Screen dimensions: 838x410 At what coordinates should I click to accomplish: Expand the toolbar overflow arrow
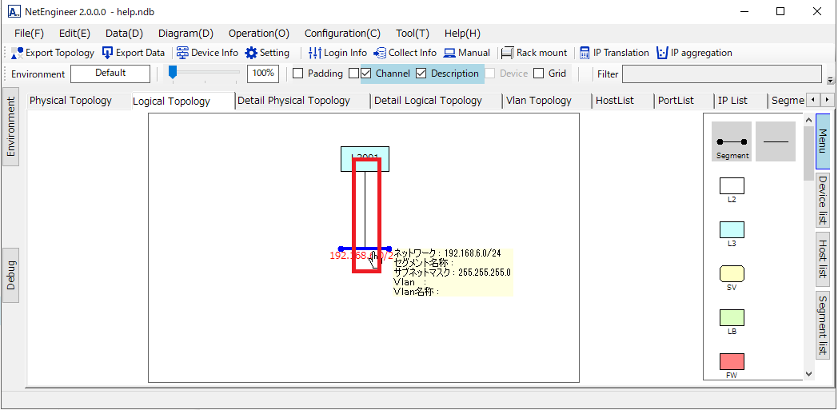[830, 80]
